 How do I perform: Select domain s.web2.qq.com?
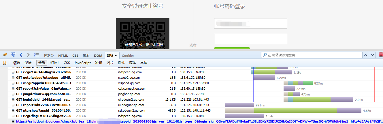(129, 78)
